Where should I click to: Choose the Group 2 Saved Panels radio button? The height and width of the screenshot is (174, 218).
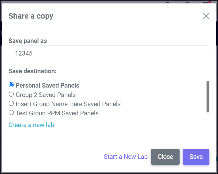(x=11, y=94)
